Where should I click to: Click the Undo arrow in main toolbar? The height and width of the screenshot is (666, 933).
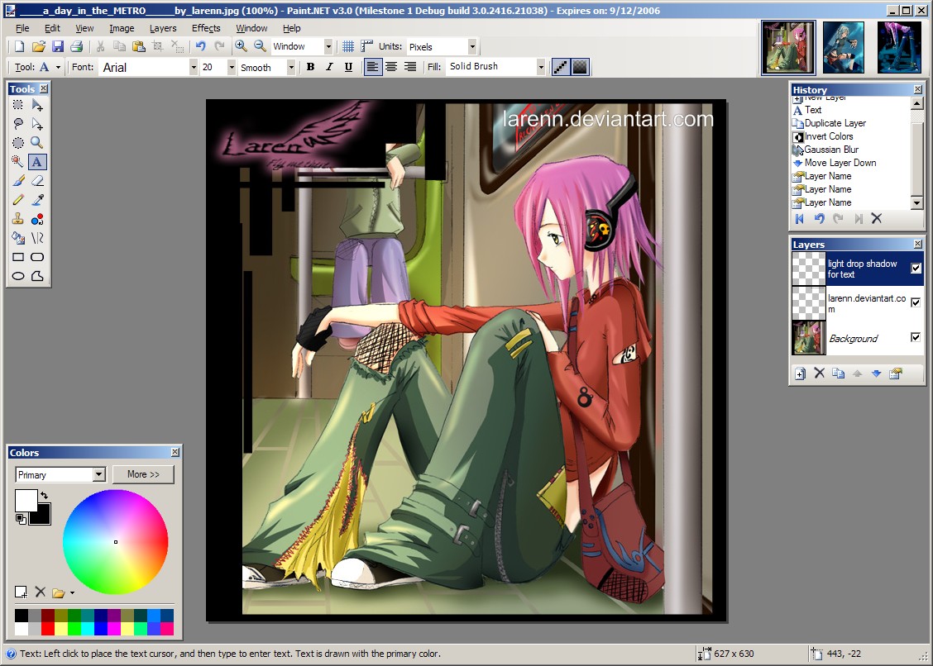tap(200, 46)
